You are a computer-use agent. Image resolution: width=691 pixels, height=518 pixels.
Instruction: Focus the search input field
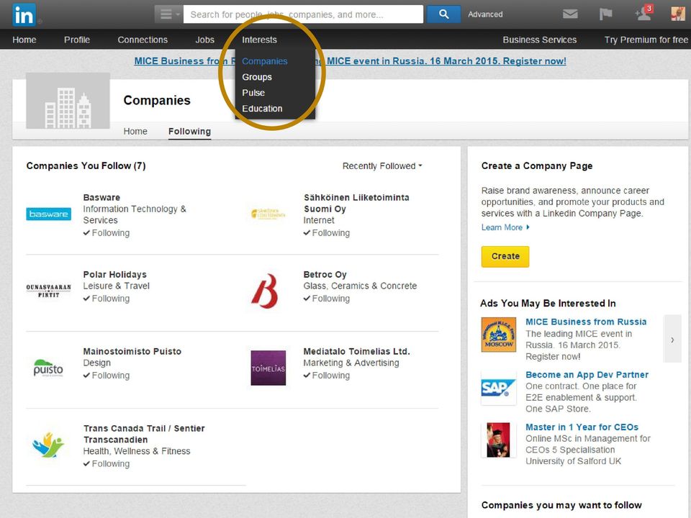(x=303, y=14)
